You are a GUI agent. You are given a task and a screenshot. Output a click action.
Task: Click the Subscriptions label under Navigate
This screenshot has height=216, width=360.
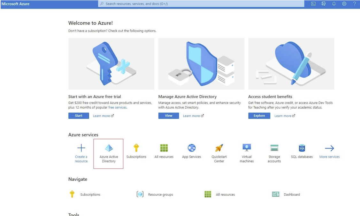click(x=90, y=194)
